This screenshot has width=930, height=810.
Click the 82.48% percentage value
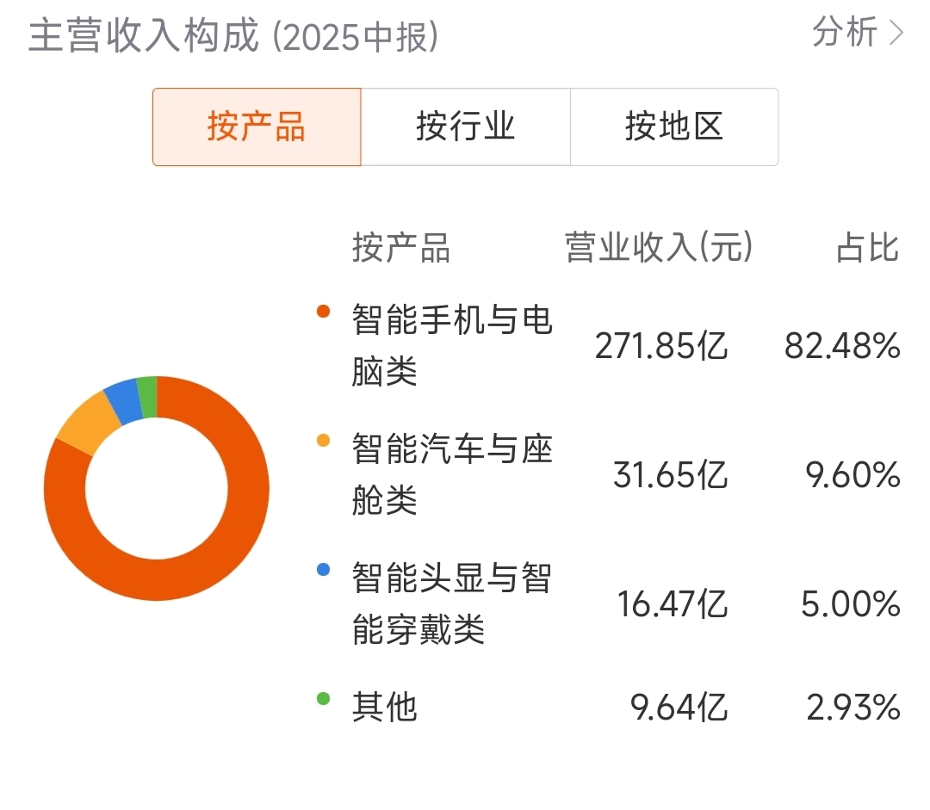pos(841,347)
